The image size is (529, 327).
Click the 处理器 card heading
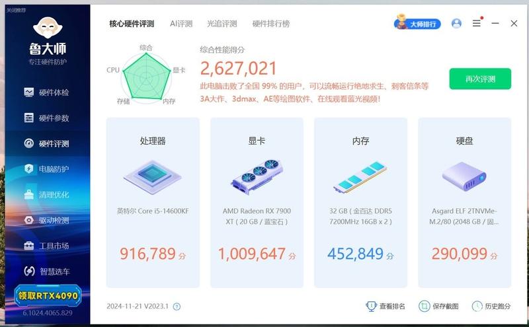point(153,141)
